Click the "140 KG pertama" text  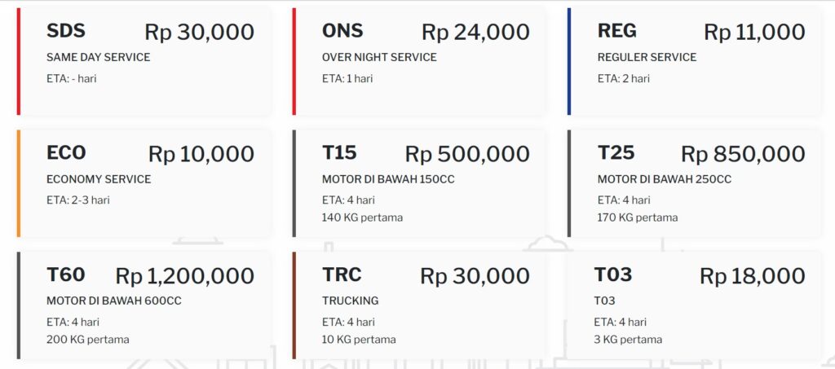pos(362,217)
